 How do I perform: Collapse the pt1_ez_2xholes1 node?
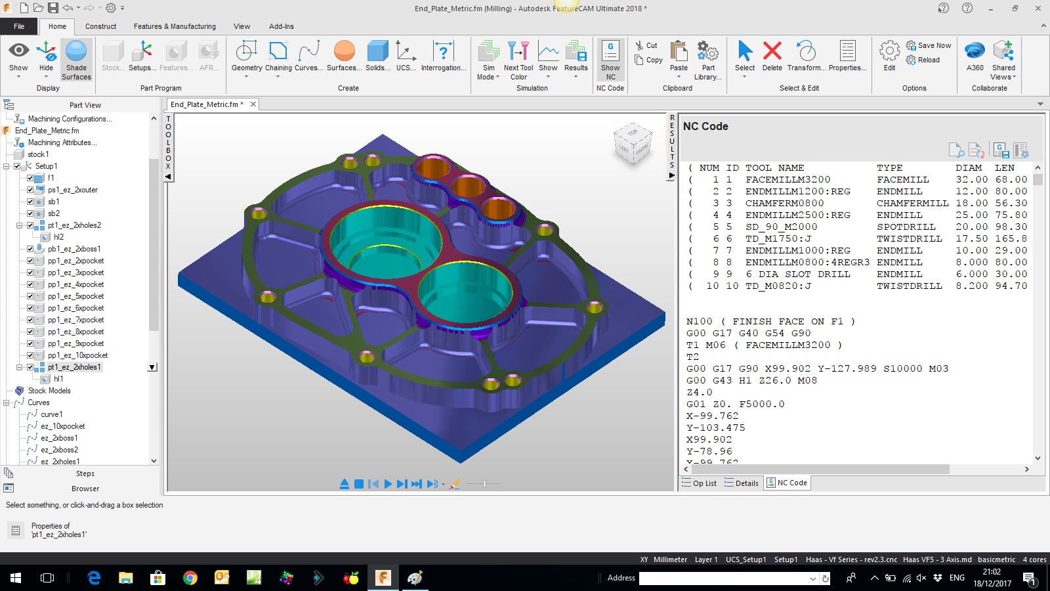[x=20, y=367]
